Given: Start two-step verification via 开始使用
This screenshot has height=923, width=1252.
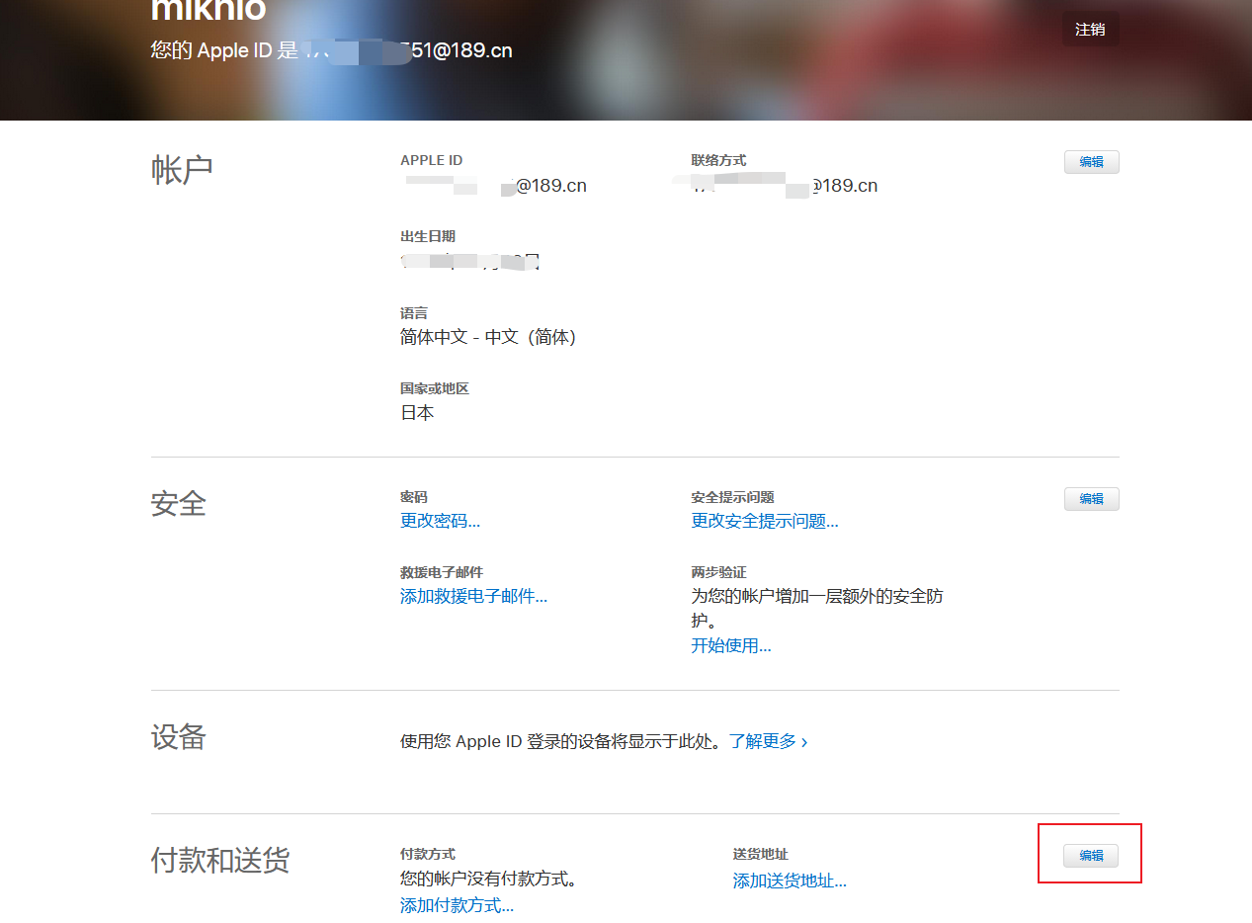Looking at the screenshot, I should point(730,646).
